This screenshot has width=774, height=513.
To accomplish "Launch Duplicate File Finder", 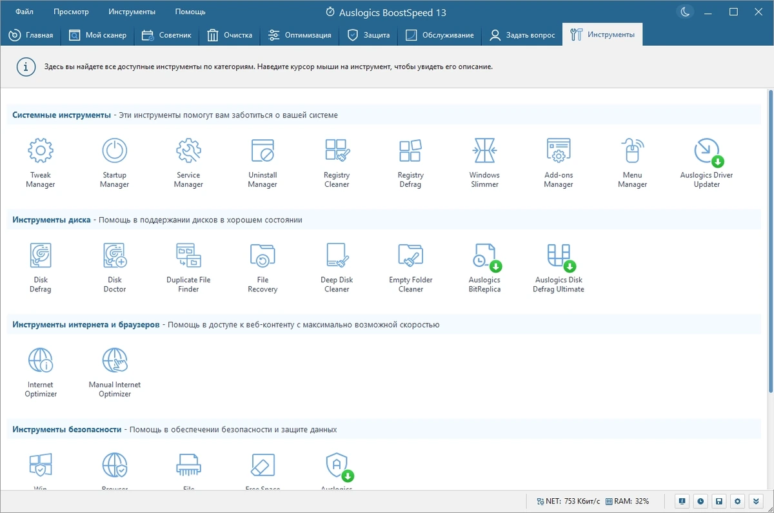I will pyautogui.click(x=188, y=267).
